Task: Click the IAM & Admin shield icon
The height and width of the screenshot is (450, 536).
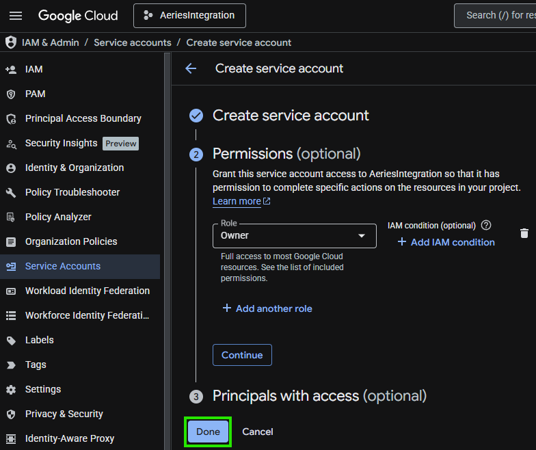Action: [x=11, y=42]
